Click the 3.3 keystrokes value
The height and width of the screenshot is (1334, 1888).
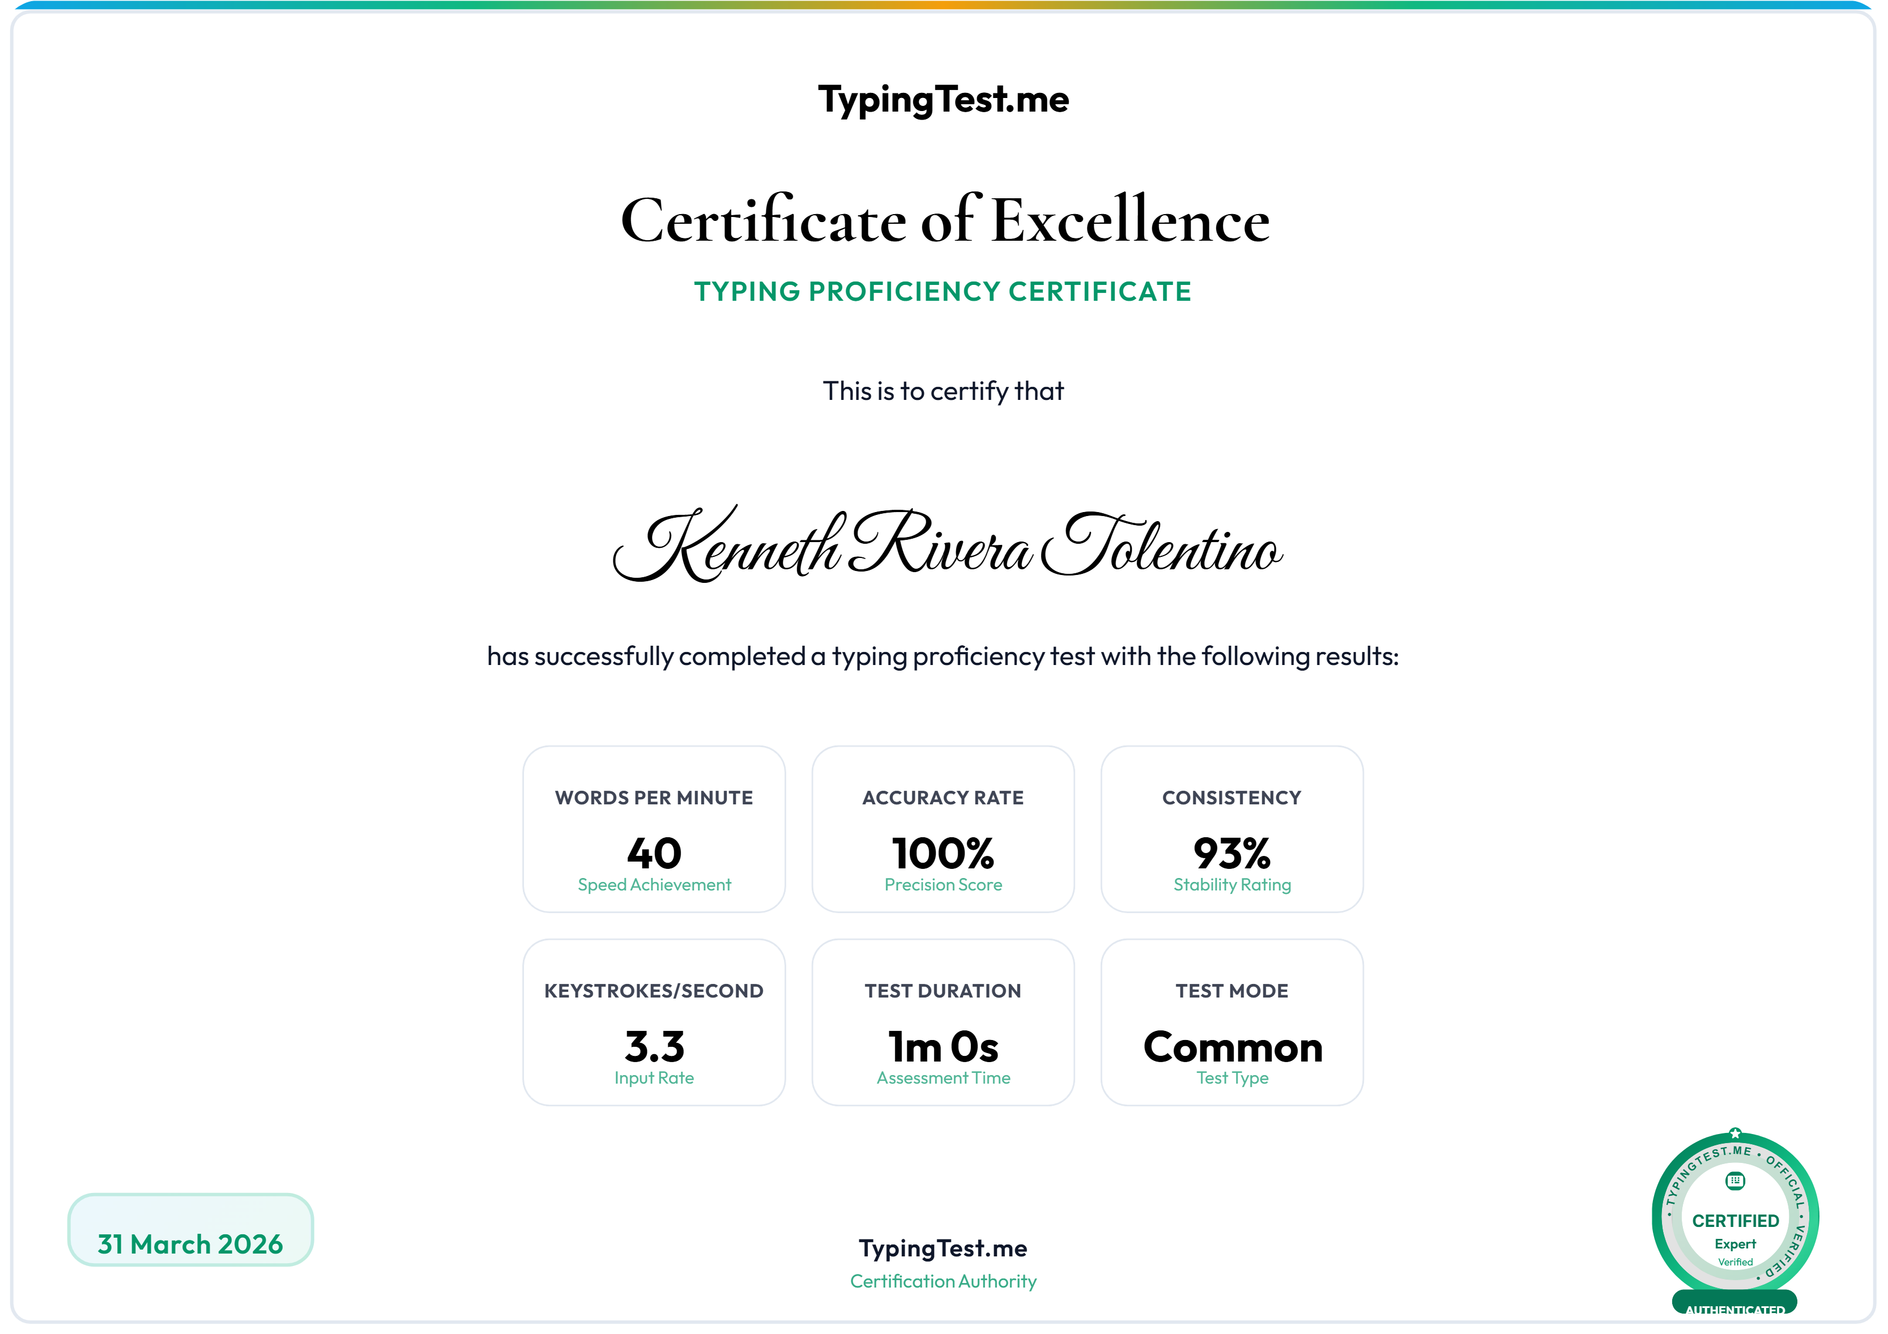(655, 1047)
